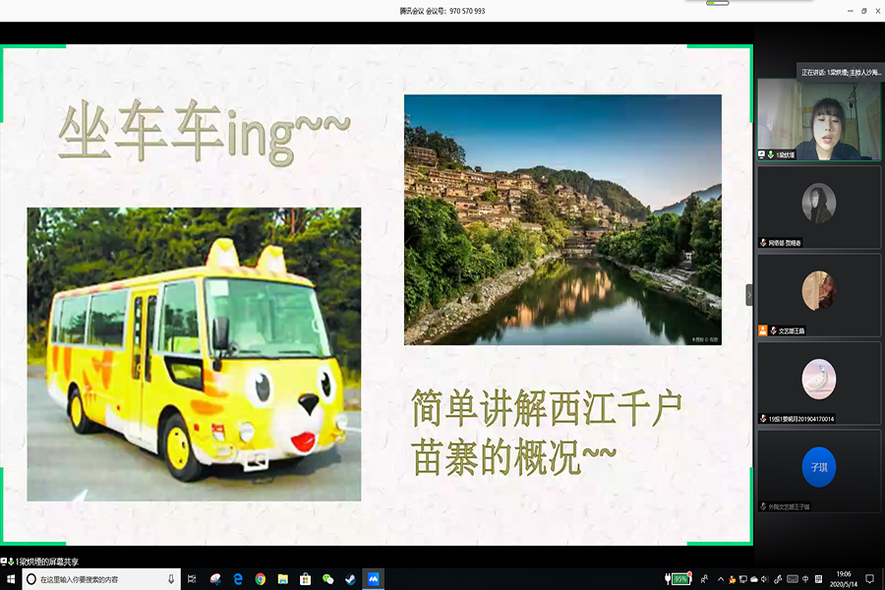
Task: Open Microsoft Store from taskbar
Action: pos(306,579)
